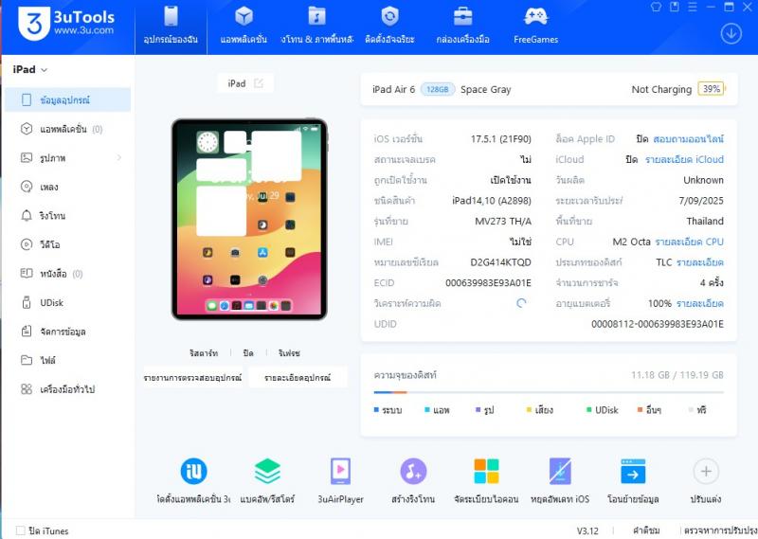Viewport: 758px width, 539px height.
Task: Click the 128GB storage badge
Action: tap(438, 89)
